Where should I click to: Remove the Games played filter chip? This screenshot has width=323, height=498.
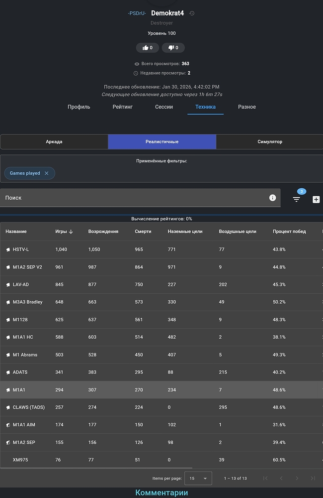pos(47,173)
